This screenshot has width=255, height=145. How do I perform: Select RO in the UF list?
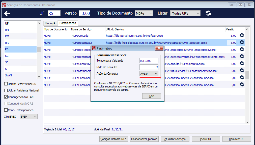20,36
